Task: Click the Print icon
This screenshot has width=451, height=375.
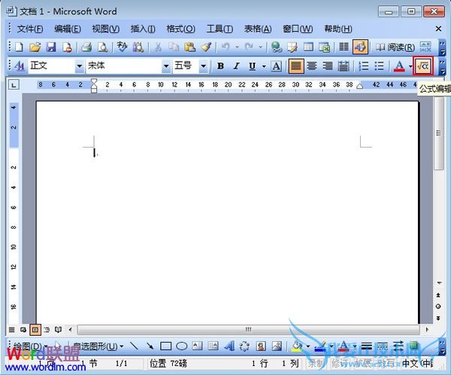Action: [x=86, y=47]
